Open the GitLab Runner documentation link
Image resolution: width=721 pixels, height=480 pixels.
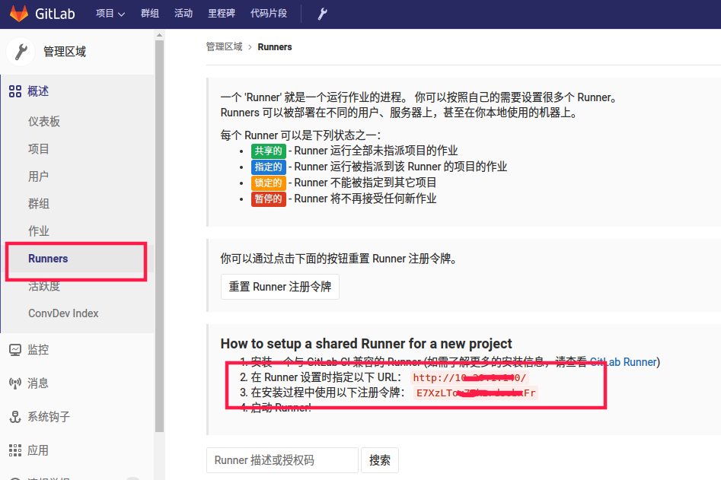click(623, 362)
